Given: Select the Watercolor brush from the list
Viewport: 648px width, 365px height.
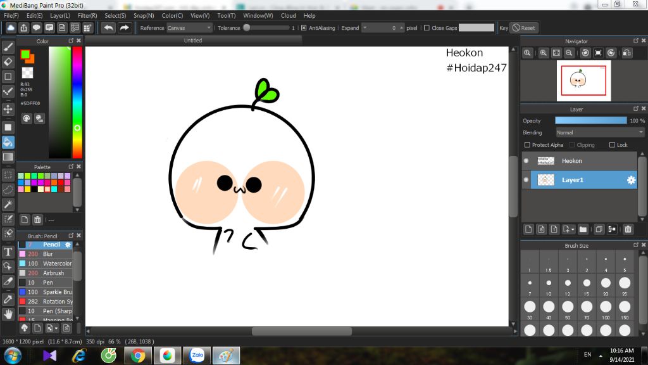Looking at the screenshot, I should click(56, 264).
